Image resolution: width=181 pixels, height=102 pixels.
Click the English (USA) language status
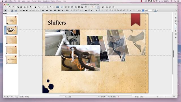(x=139, y=97)
